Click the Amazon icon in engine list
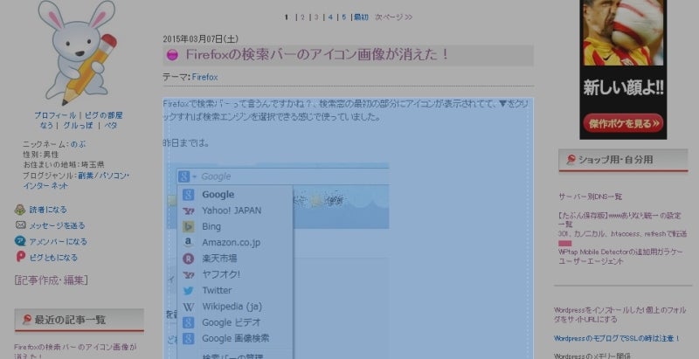 tap(189, 242)
